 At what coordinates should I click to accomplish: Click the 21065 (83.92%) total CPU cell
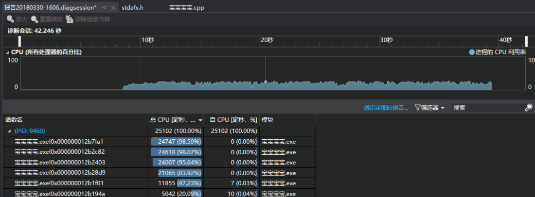[176, 173]
